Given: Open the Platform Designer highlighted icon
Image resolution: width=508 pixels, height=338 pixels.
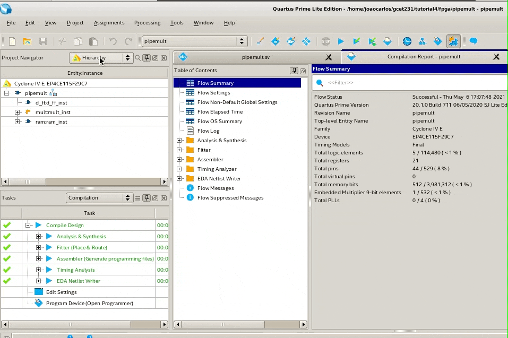Looking at the screenshot, I should (453, 41).
